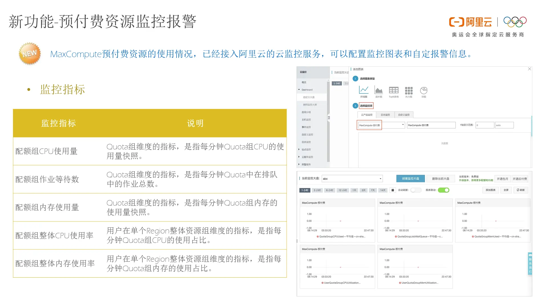
Task: Toggle the 图表联动 chart linkage switch
Action: click(x=444, y=190)
